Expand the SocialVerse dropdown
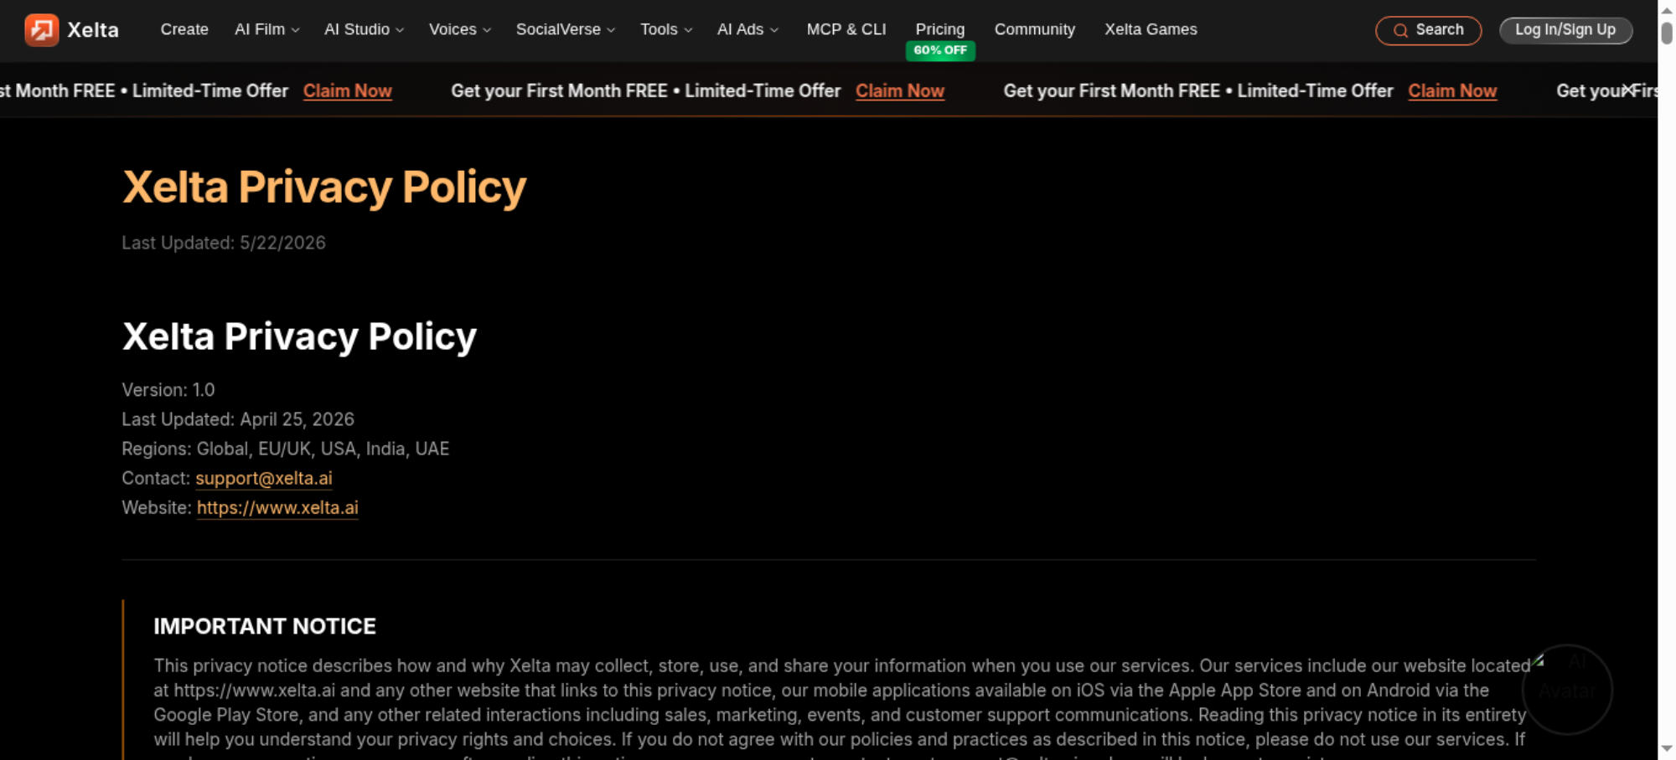 click(566, 29)
